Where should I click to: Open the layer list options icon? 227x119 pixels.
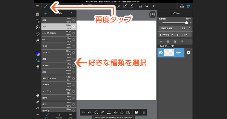182,41
